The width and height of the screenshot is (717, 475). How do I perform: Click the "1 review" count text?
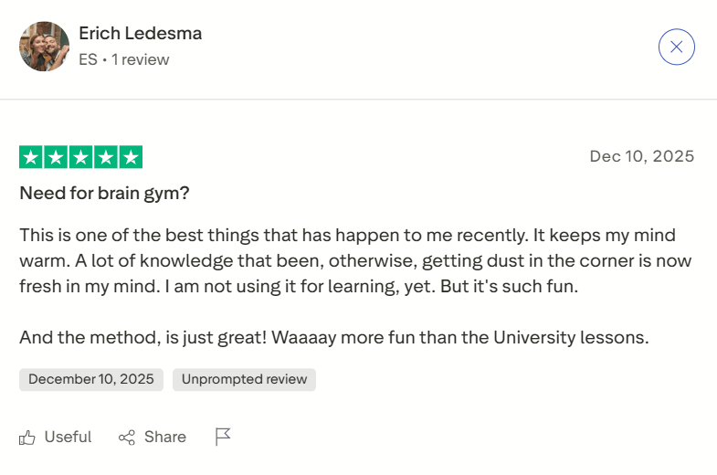[x=141, y=59]
